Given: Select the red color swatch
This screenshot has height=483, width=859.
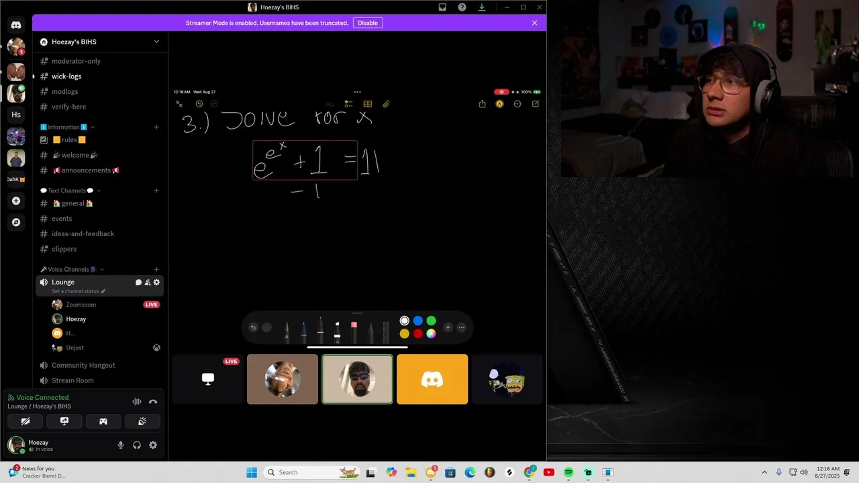Looking at the screenshot, I should click(418, 333).
